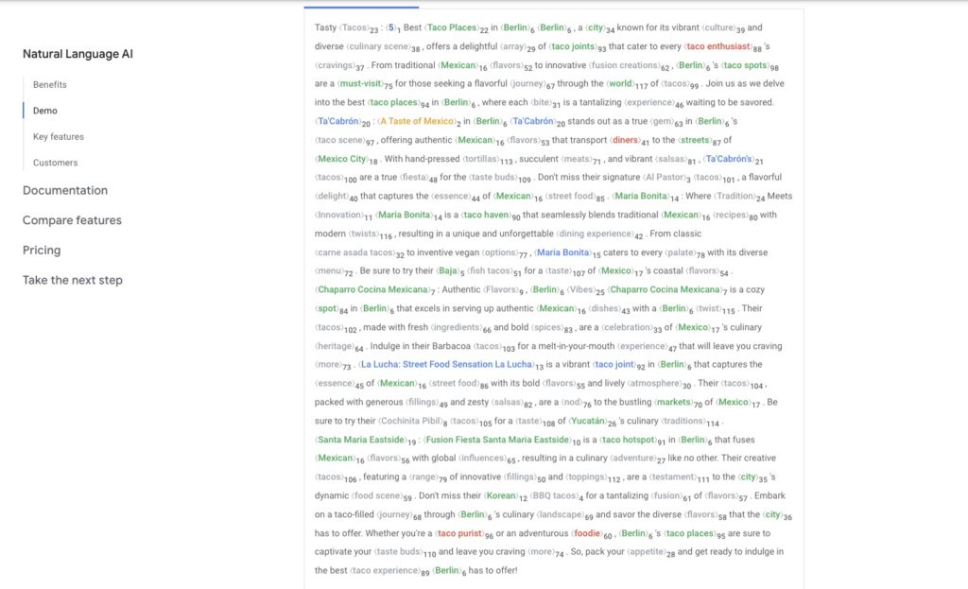The image size is (968, 589).
Task: Select the 'Yucatán' location entity
Action: [588, 421]
